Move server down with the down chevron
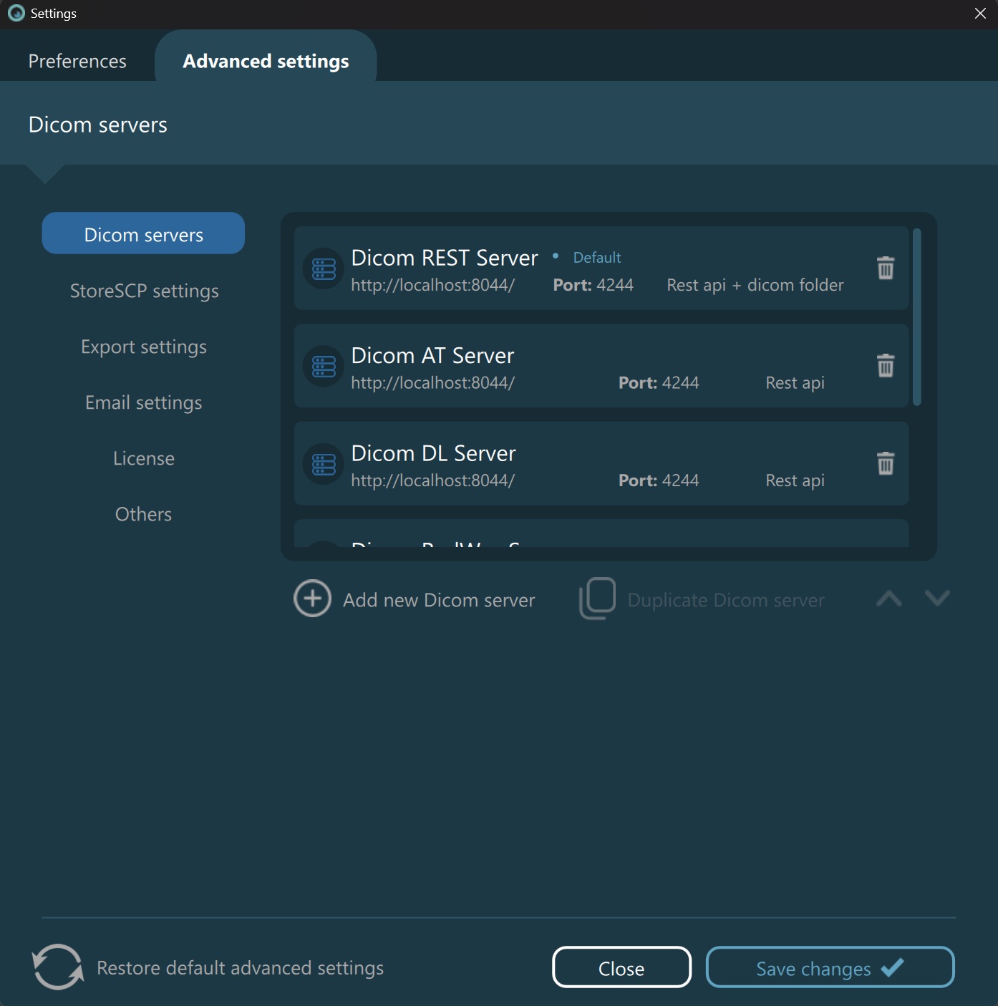This screenshot has height=1006, width=998. (937, 597)
